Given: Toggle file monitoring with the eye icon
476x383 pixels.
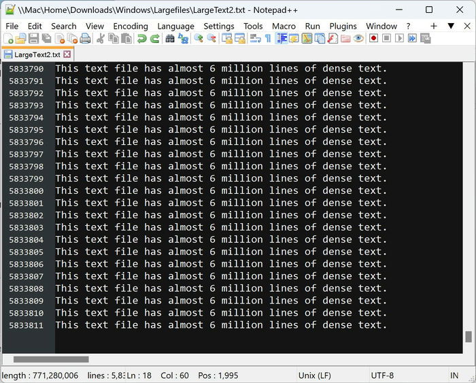Looking at the screenshot, I should click(358, 39).
